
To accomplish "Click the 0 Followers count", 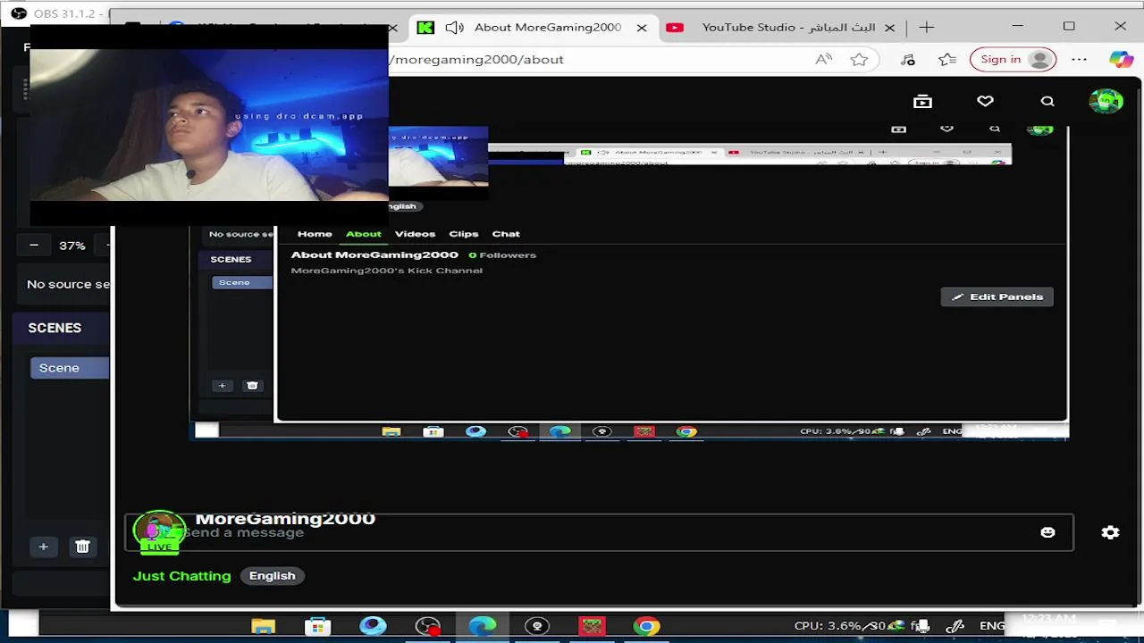I will pos(502,255).
